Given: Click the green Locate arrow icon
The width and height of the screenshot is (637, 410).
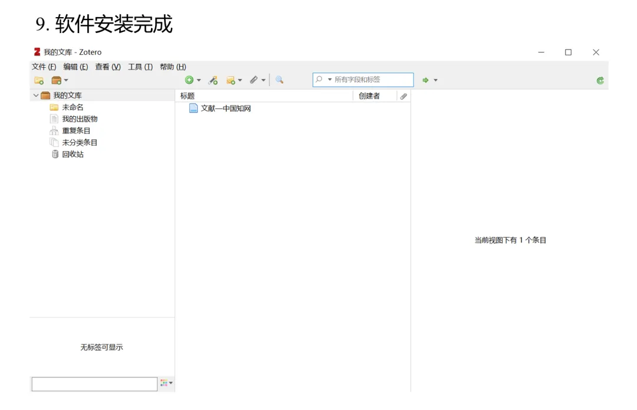Looking at the screenshot, I should pos(425,80).
